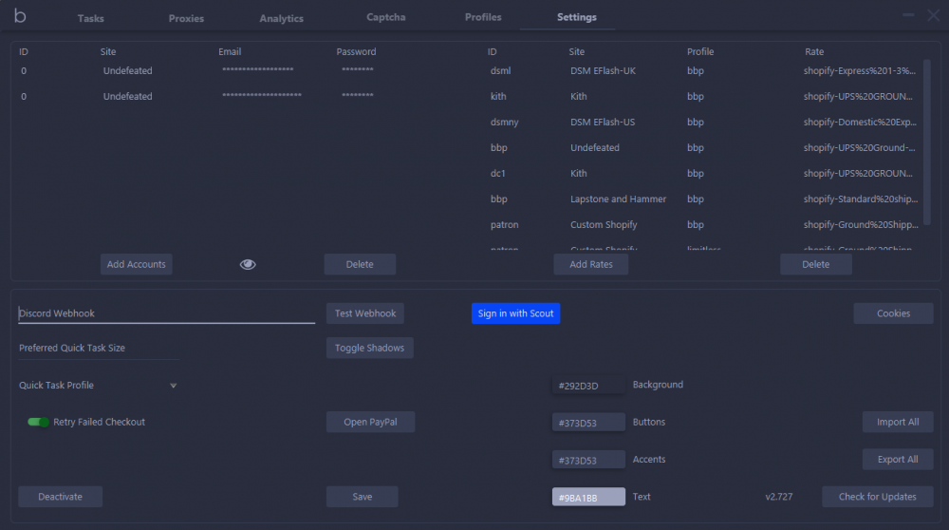Click the Export All button
Image resolution: width=949 pixels, height=530 pixels.
[898, 459]
